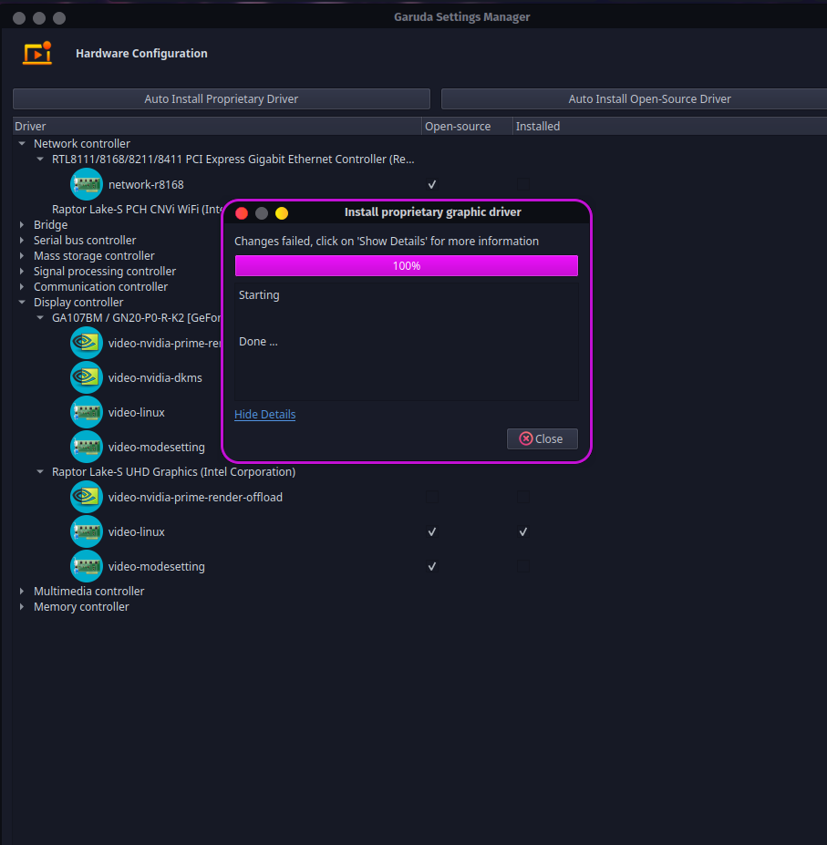This screenshot has height=845, width=827.
Task: Expand the Serial bus controller category
Action: pos(22,240)
